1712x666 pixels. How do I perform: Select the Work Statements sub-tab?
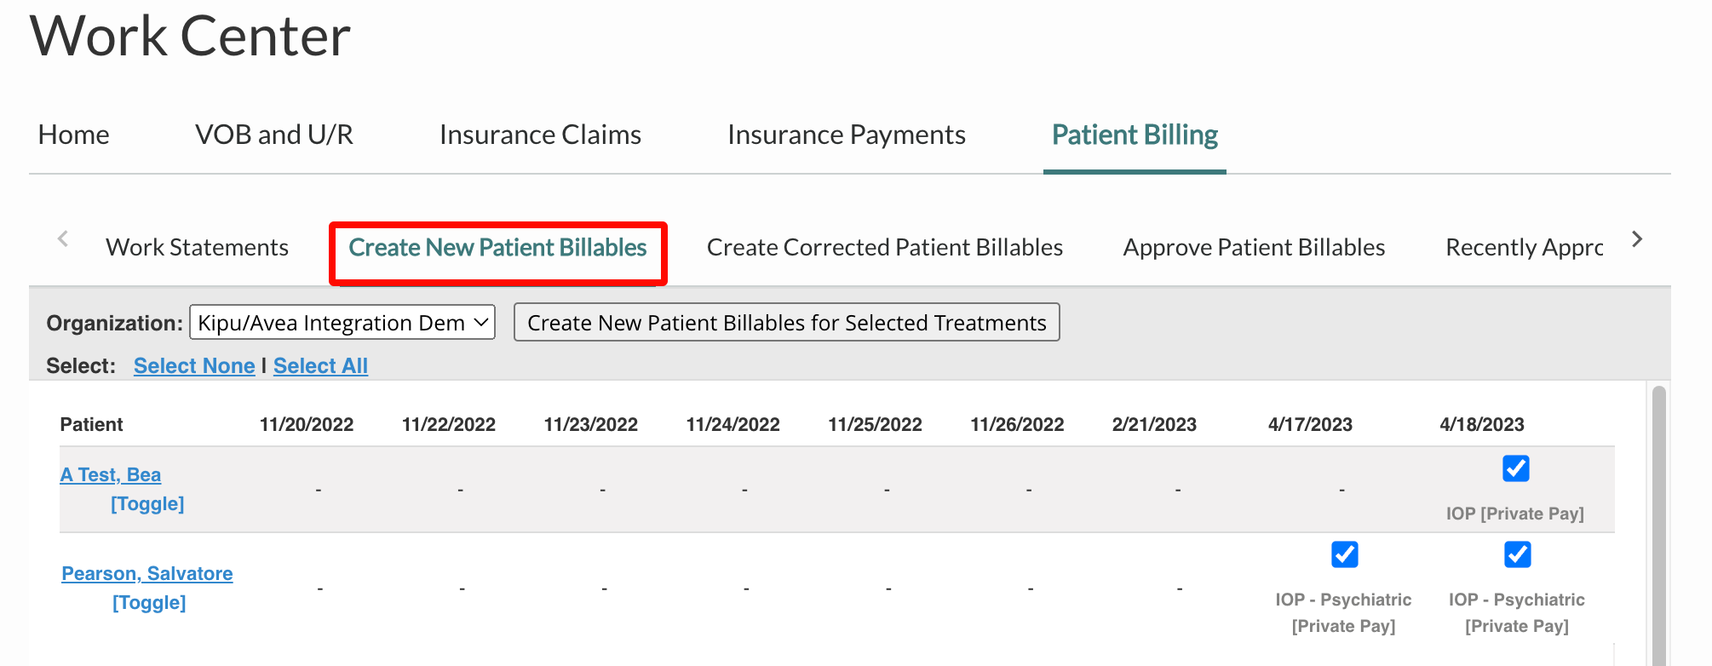197,247
